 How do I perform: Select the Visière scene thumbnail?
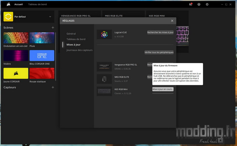point(16,55)
